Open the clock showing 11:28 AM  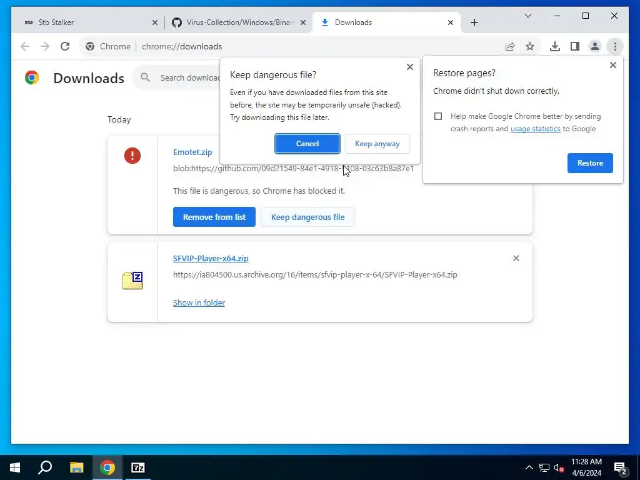[586, 467]
